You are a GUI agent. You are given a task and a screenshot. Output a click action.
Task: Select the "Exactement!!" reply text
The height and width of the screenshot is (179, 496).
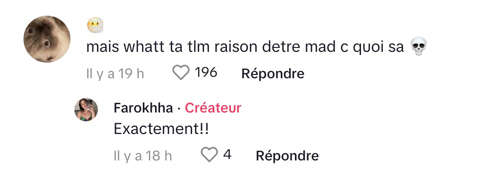(161, 129)
